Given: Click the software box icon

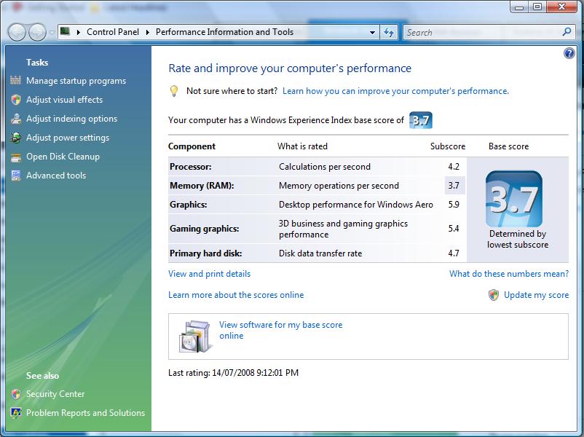Looking at the screenshot, I should [195, 336].
